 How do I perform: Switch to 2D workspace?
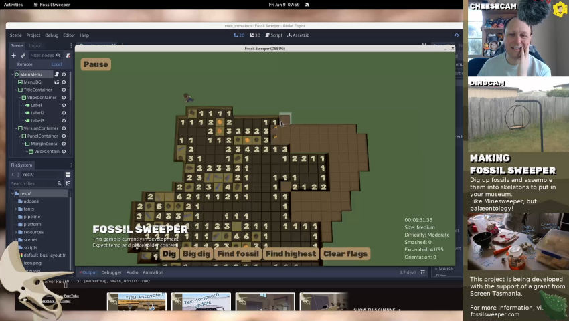point(239,35)
